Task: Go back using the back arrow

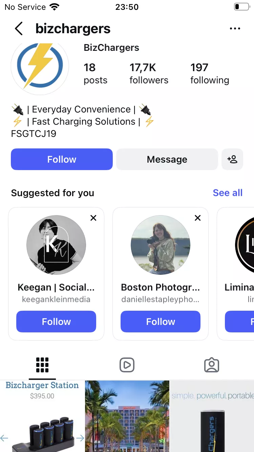Action: 19,29
